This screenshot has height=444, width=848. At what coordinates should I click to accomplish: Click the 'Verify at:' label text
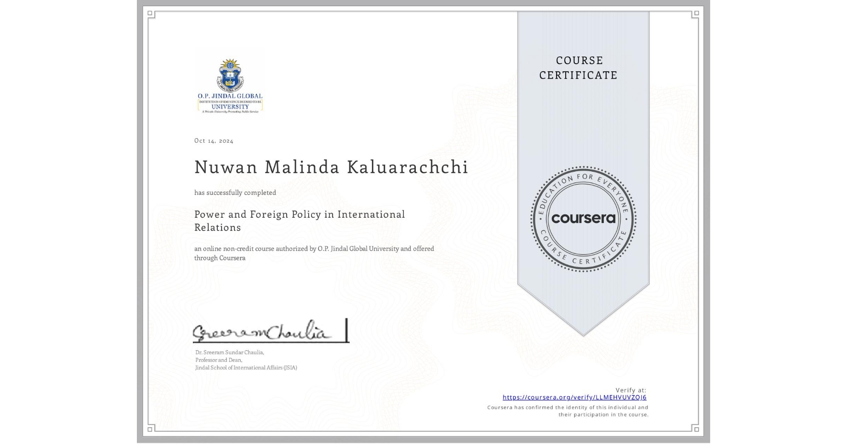coord(630,389)
